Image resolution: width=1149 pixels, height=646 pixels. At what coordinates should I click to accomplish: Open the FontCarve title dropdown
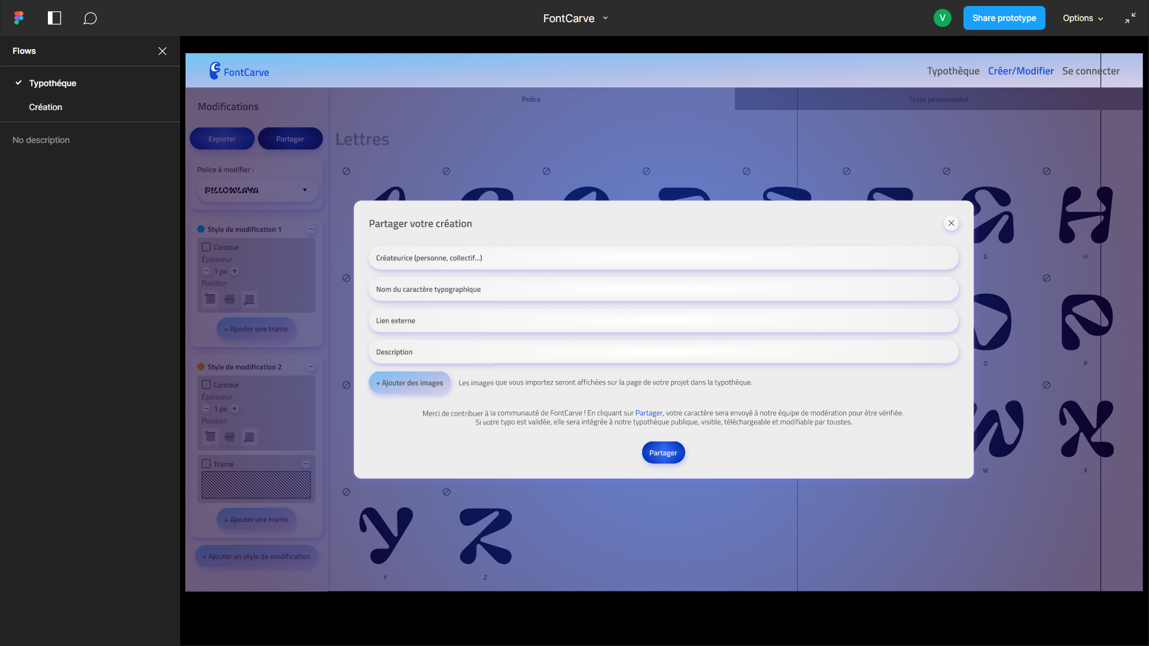[x=605, y=18]
